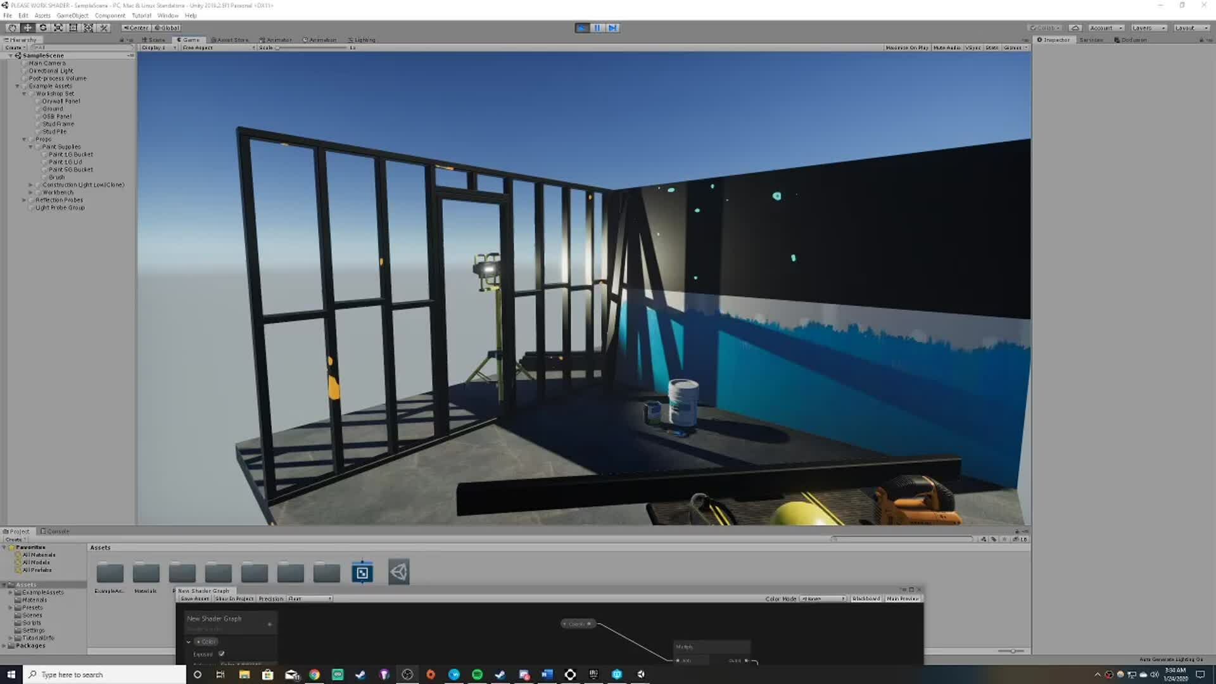
Task: Select the Rotate tool
Action: click(43, 28)
